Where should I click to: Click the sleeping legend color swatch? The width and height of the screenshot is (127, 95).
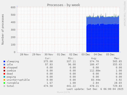click(4, 61)
